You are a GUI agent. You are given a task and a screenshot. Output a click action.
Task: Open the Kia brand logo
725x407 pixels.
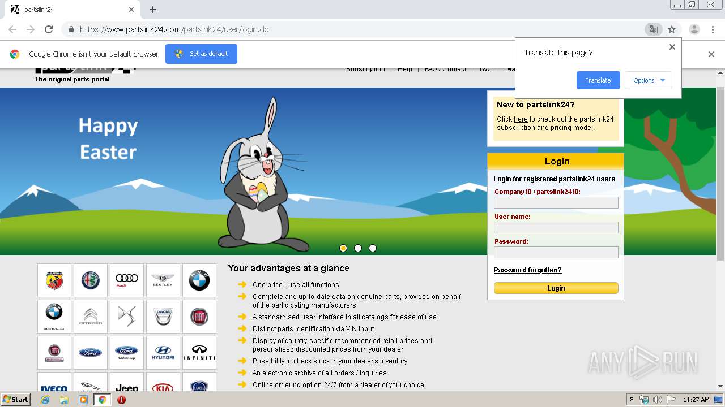click(x=163, y=382)
